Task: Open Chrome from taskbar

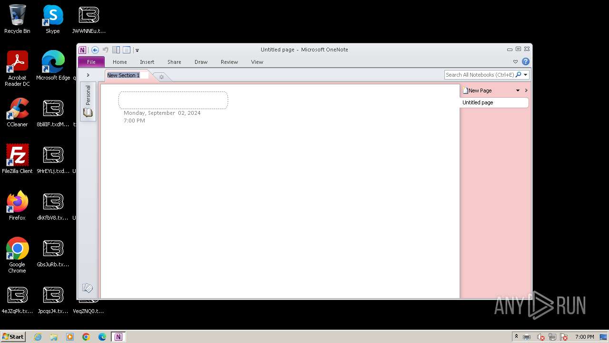Action: 86,337
